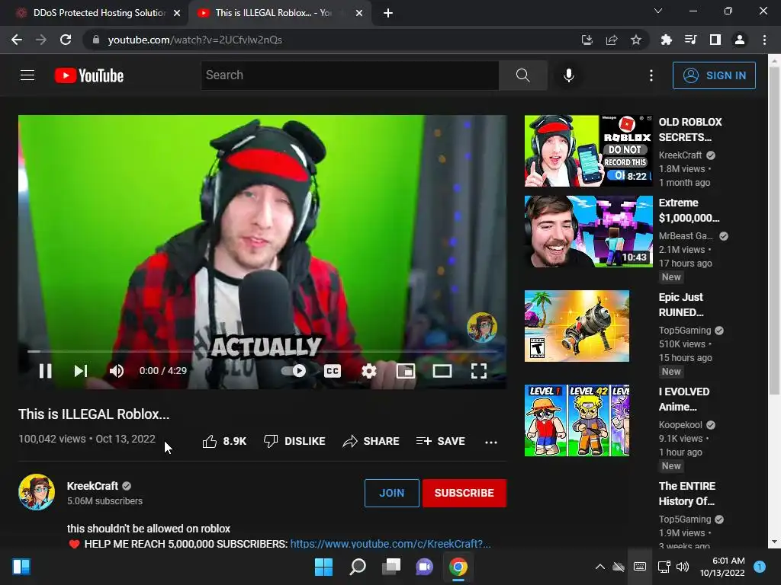The height and width of the screenshot is (585, 781).
Task: Open the YouTube hamburger guide menu
Action: (x=27, y=75)
